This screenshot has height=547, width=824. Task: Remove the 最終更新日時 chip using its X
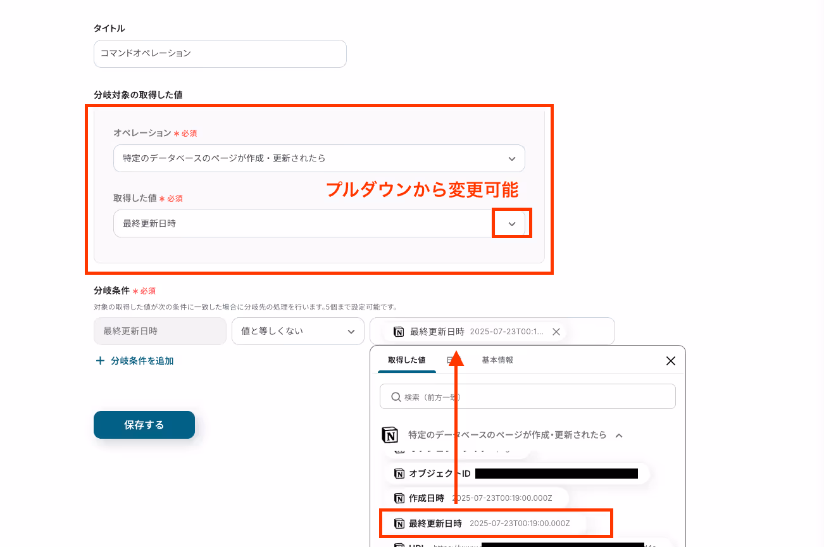tap(556, 332)
